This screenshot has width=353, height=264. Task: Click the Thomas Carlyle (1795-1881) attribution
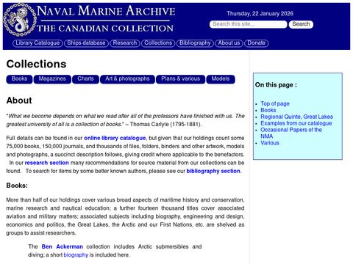165,125
